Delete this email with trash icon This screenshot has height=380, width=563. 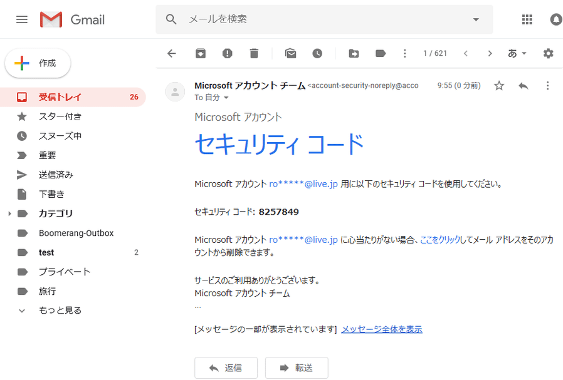pos(254,54)
